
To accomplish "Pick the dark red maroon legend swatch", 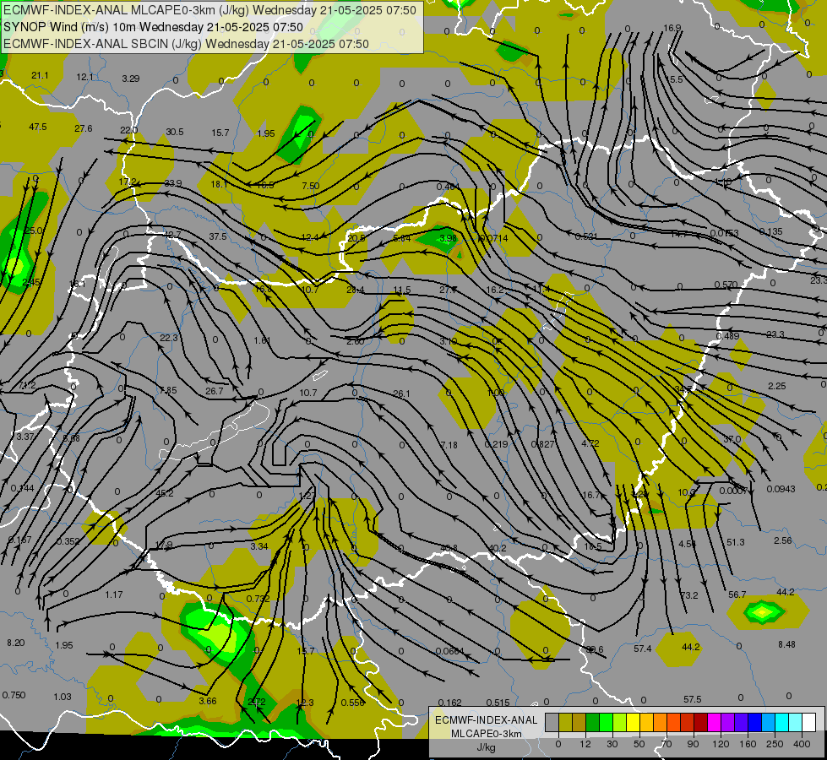I will (x=700, y=722).
